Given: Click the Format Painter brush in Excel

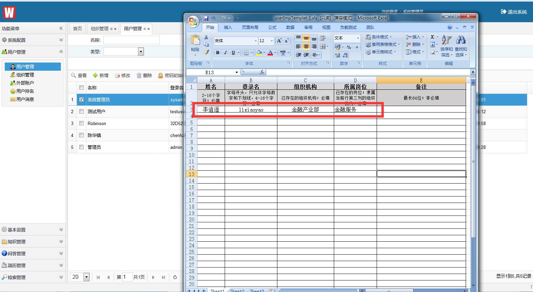Looking at the screenshot, I should [206, 52].
